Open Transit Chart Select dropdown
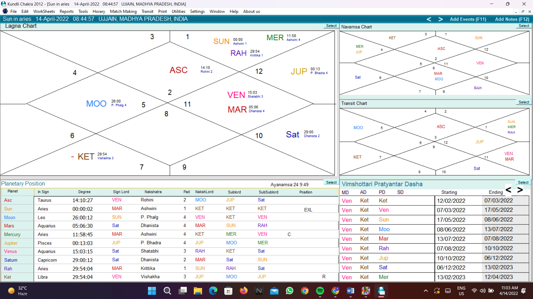533x299 pixels. tap(524, 102)
